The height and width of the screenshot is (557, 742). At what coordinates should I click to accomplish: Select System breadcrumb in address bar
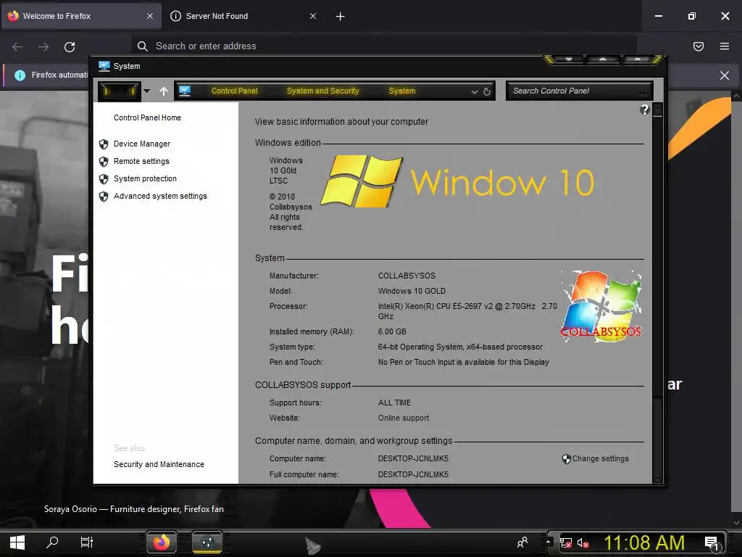(x=401, y=91)
